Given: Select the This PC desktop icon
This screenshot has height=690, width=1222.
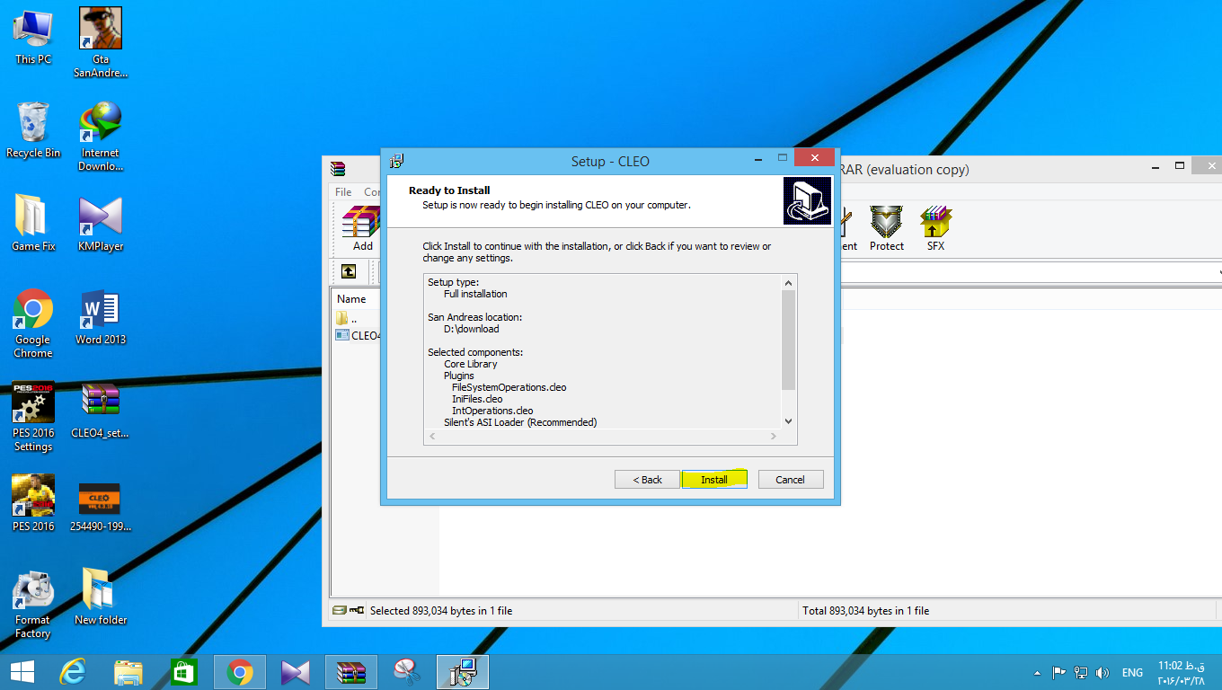Looking at the screenshot, I should coord(33,36).
